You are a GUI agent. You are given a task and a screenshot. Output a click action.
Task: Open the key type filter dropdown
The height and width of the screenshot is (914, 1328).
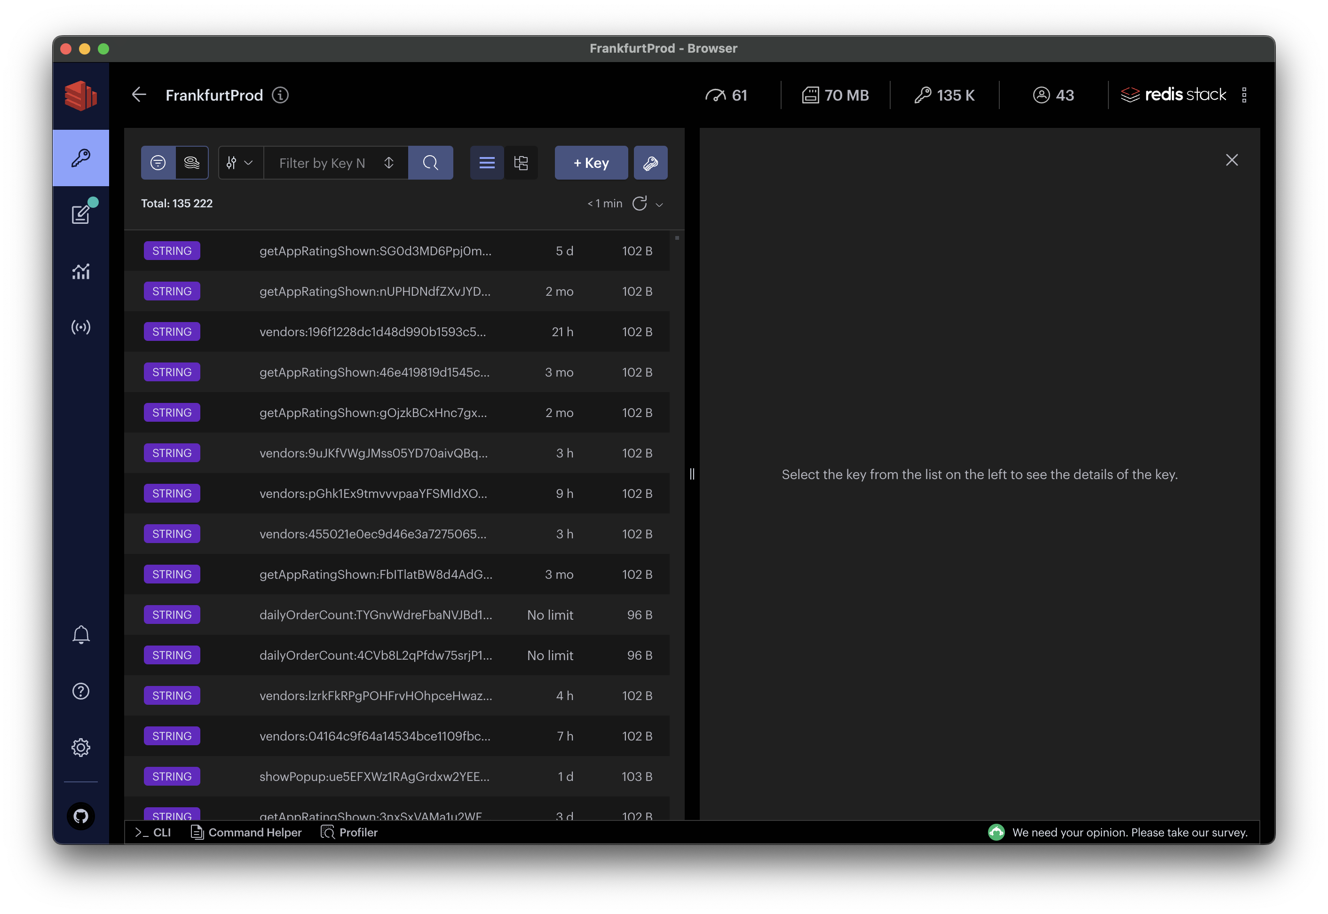click(240, 163)
